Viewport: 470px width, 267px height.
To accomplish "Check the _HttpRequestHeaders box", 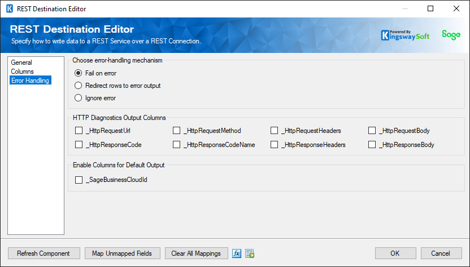I will pos(275,131).
